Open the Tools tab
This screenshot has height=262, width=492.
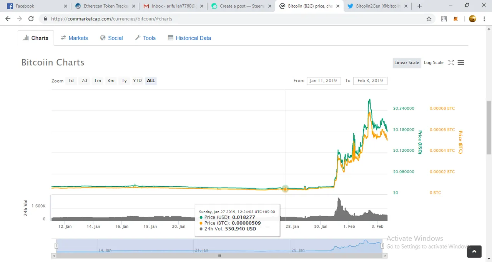[145, 38]
